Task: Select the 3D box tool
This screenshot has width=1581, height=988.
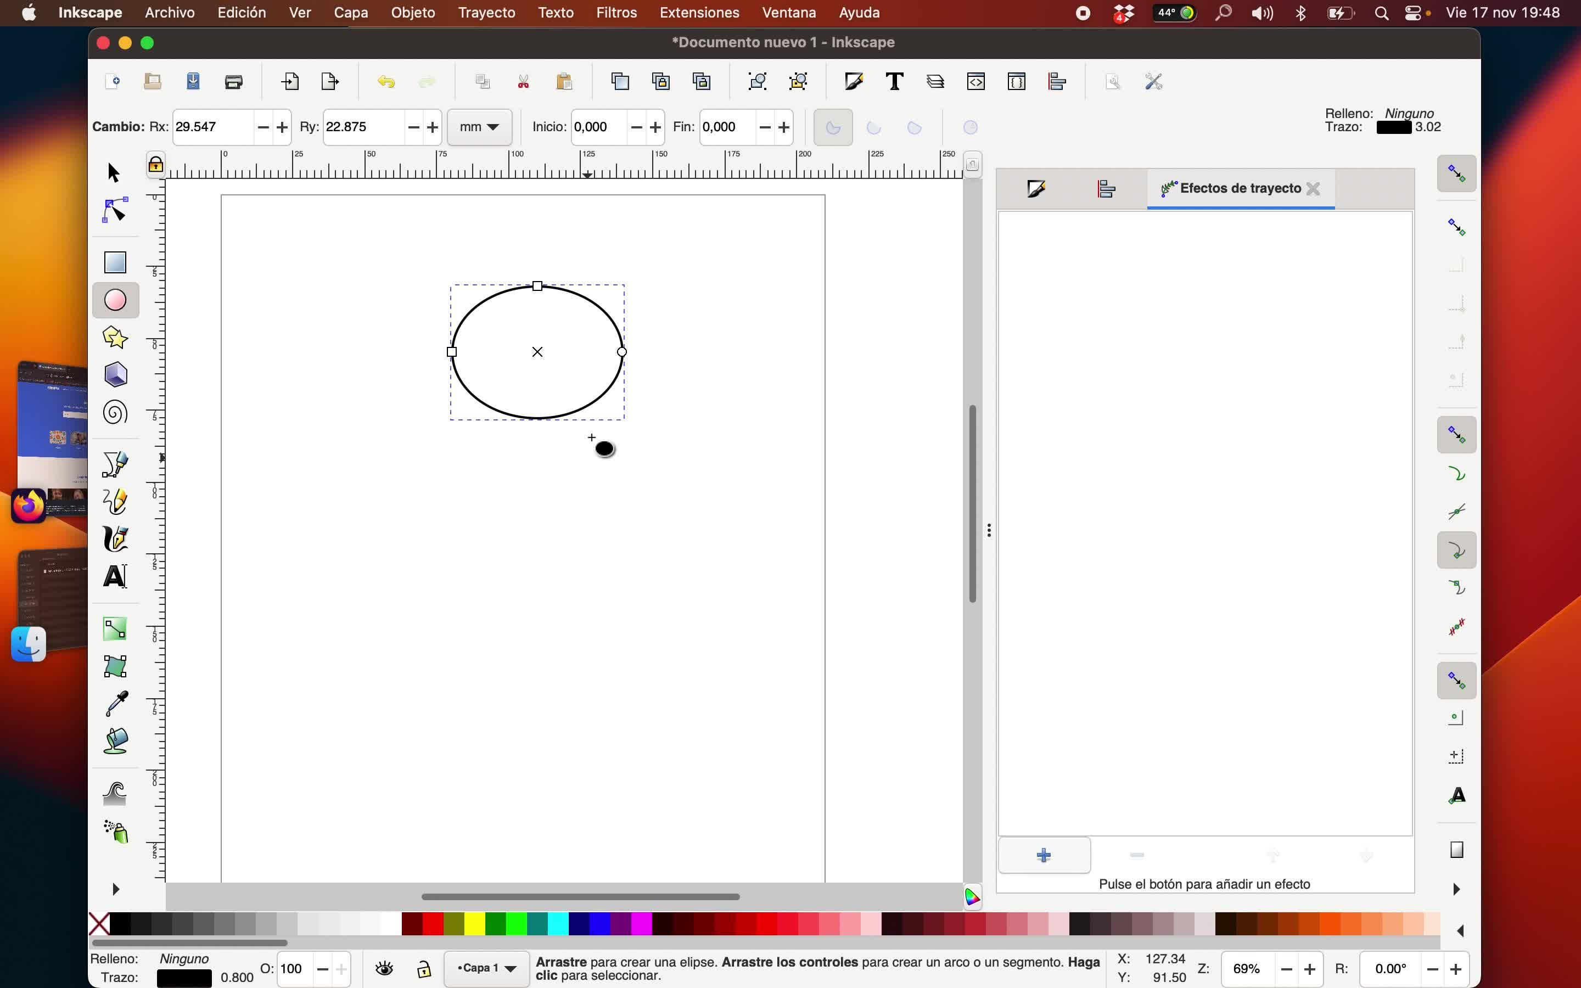Action: (115, 375)
